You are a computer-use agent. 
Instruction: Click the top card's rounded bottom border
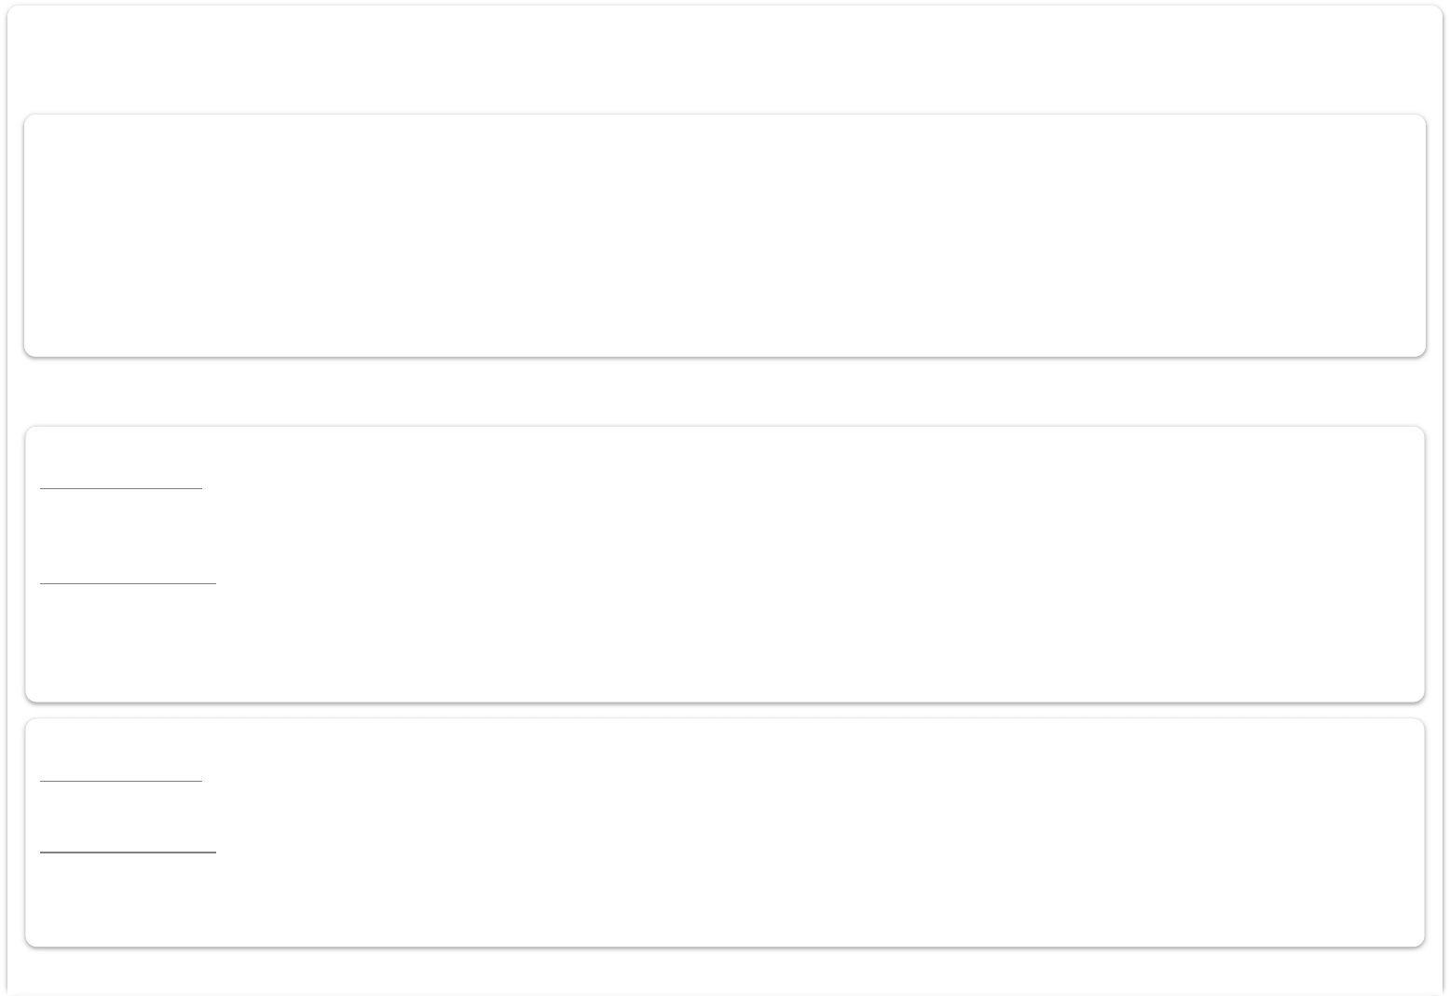point(724,355)
